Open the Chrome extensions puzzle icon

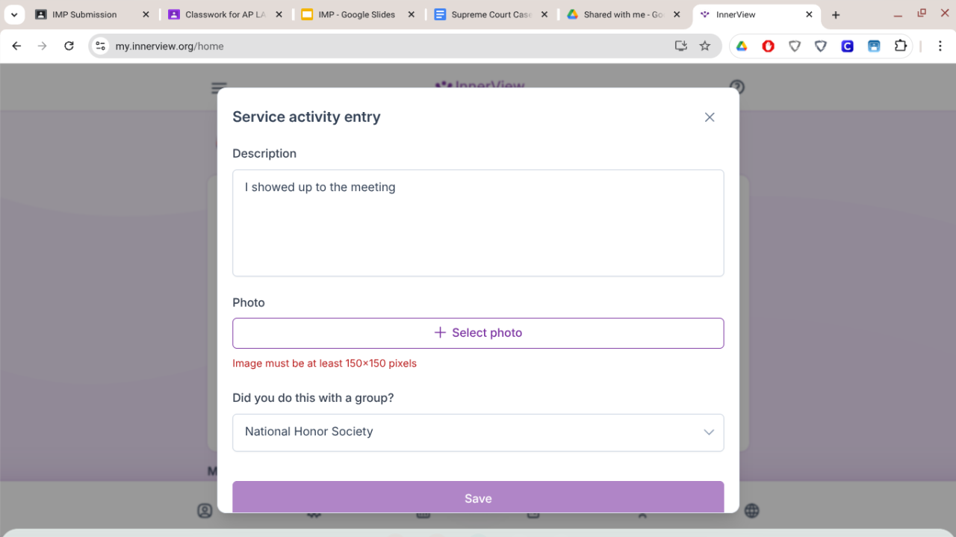click(x=900, y=46)
